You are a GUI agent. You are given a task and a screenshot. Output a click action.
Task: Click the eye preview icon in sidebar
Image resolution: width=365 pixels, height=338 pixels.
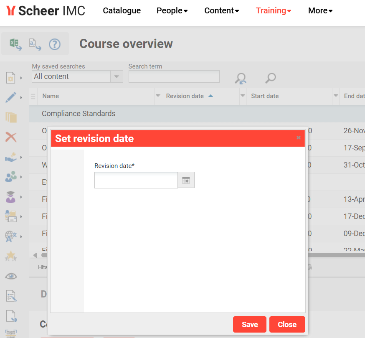click(x=11, y=276)
